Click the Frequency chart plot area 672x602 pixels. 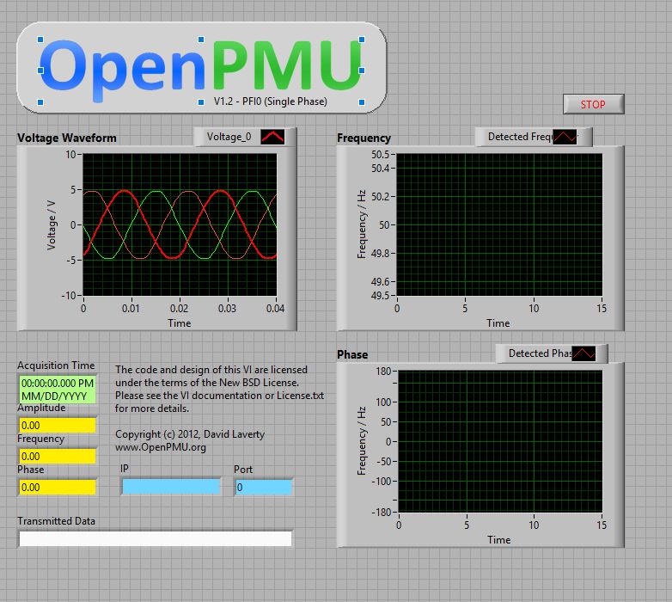[x=499, y=224]
